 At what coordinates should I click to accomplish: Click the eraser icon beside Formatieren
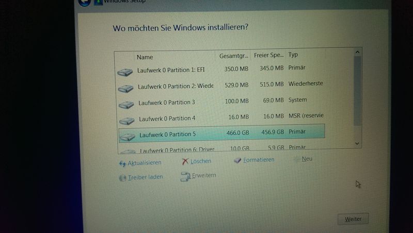point(237,160)
